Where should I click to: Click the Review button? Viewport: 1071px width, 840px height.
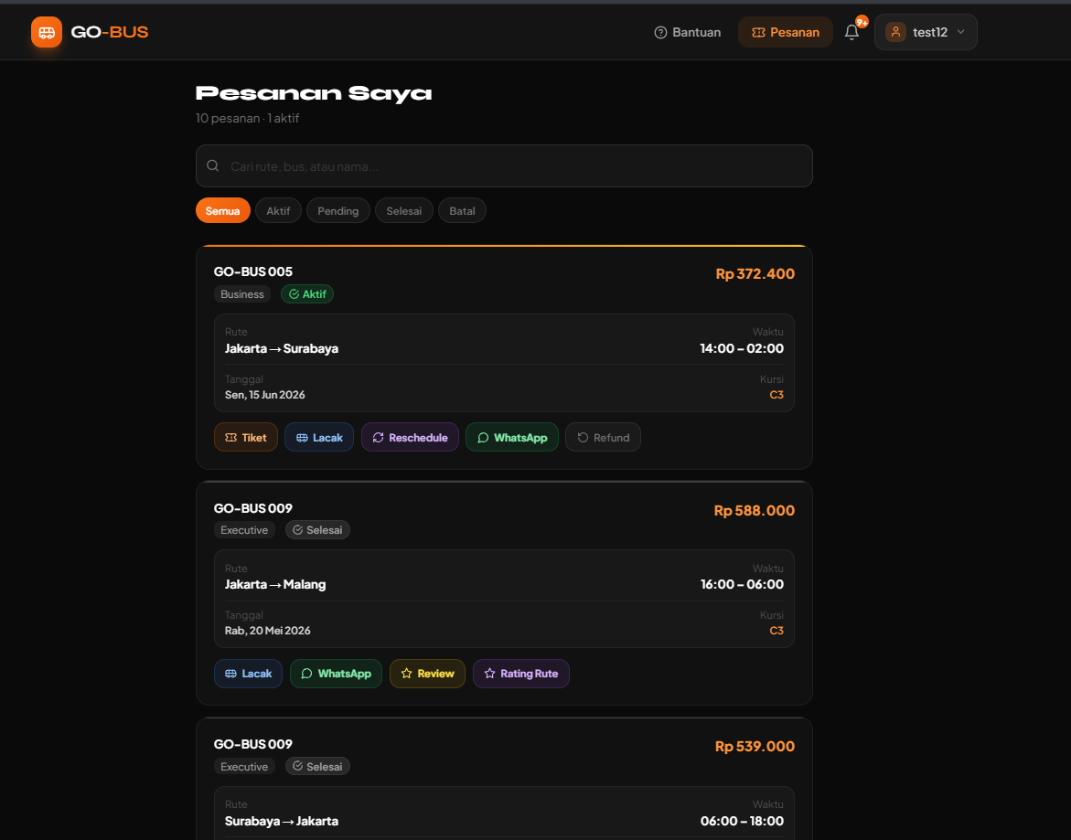tap(428, 674)
